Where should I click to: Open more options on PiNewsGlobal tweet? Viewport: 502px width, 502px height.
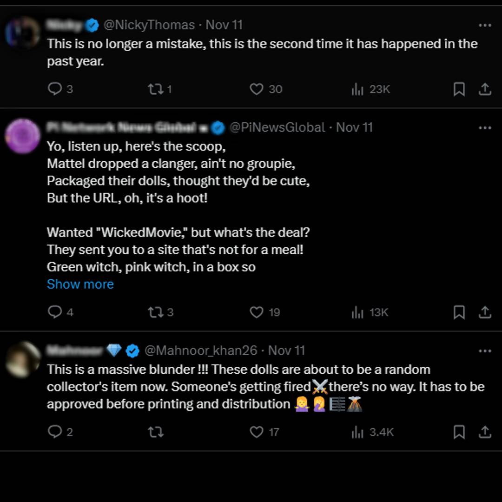[x=485, y=127]
